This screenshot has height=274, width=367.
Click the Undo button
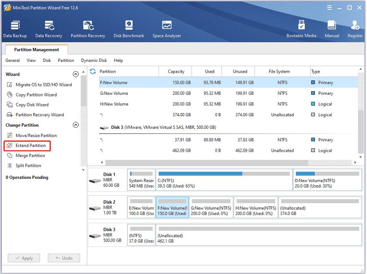(x=64, y=258)
